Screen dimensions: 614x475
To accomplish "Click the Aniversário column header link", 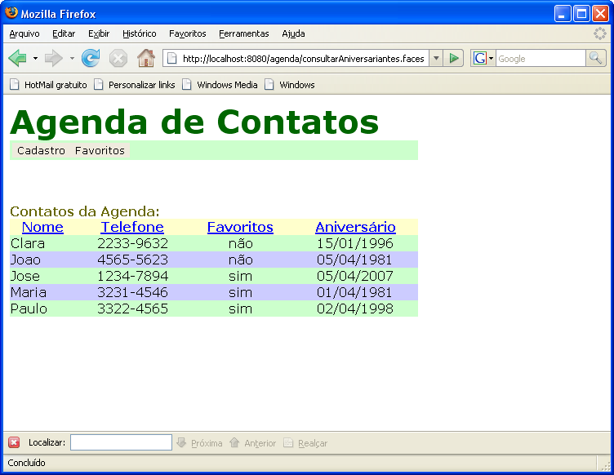I will click(355, 227).
